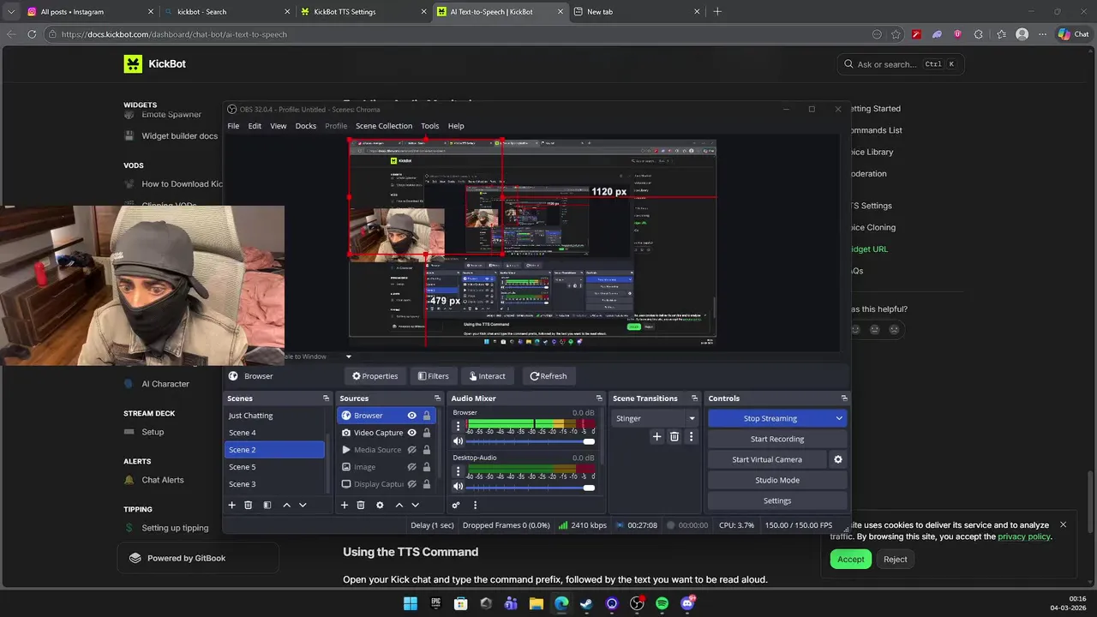Open Epic Games launcher from taskbar

[x=435, y=603]
